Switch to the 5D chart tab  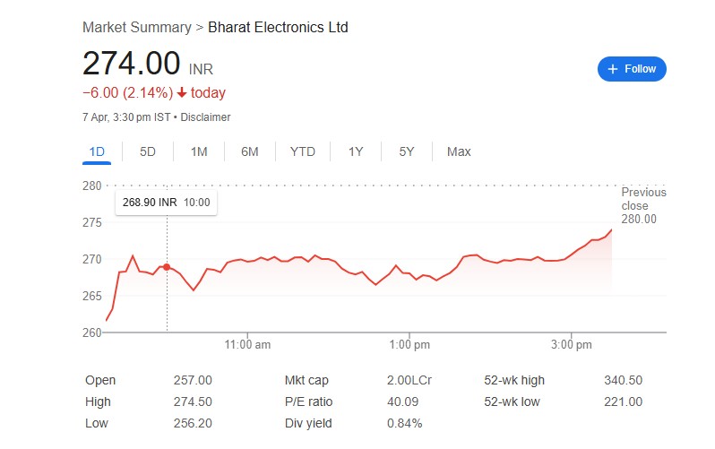click(148, 151)
